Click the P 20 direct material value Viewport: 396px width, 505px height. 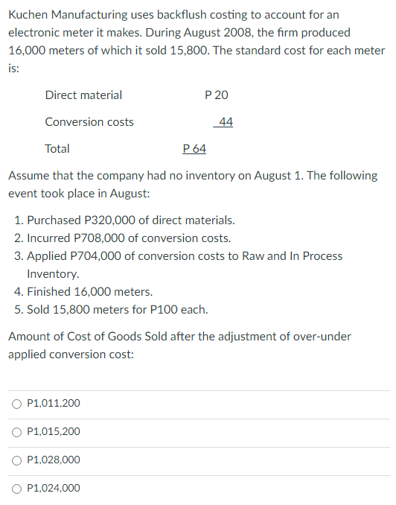(x=217, y=95)
